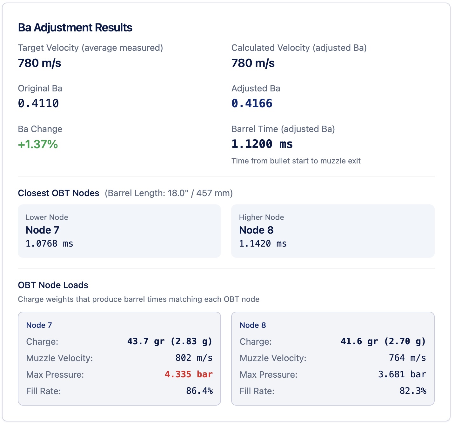Image resolution: width=455 pixels, height=424 pixels.
Task: Click the OBT Node Loads heading
Action: pos(53,285)
